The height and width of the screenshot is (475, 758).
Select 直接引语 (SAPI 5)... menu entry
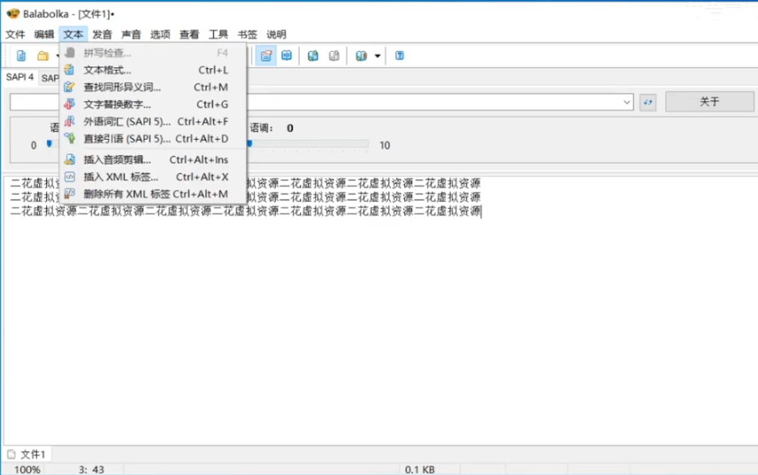[x=153, y=139]
